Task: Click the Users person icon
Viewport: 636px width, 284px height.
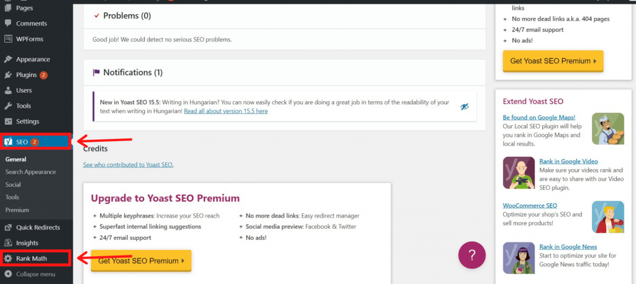Action: point(7,91)
